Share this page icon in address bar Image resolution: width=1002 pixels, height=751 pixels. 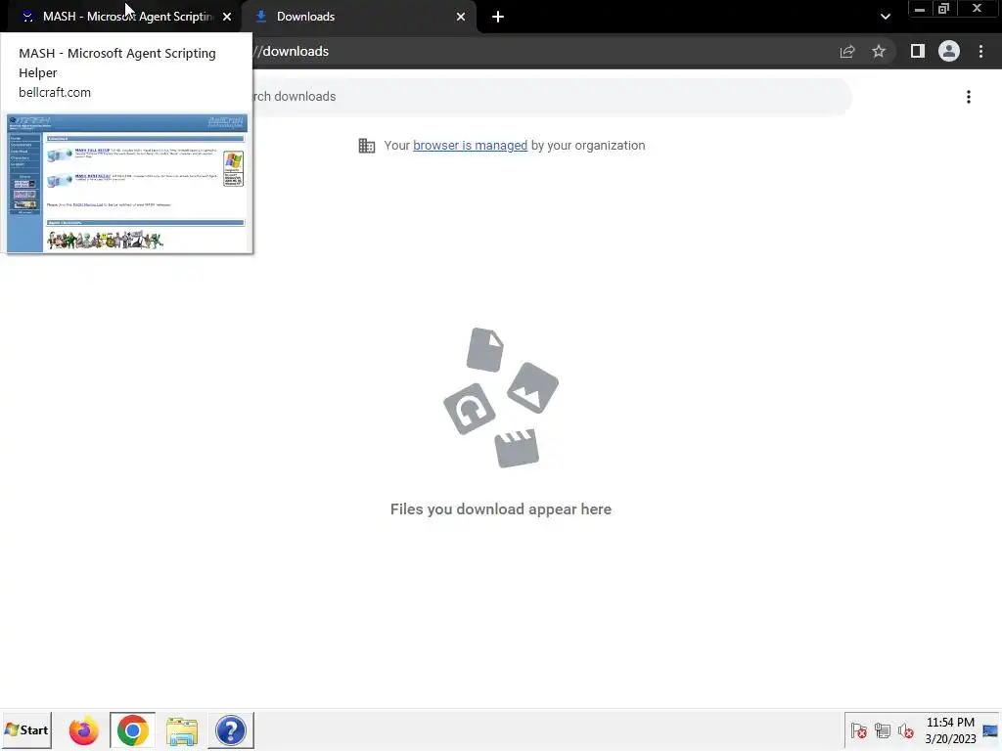pyautogui.click(x=847, y=51)
